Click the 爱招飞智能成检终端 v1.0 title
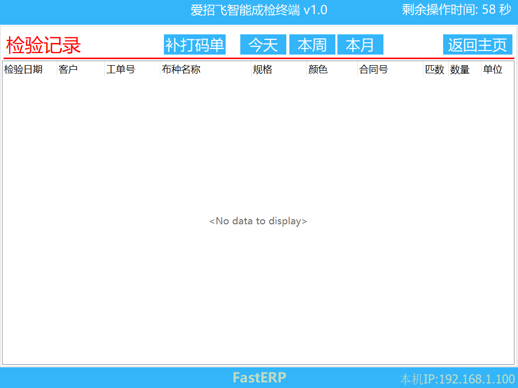 pyautogui.click(x=258, y=10)
